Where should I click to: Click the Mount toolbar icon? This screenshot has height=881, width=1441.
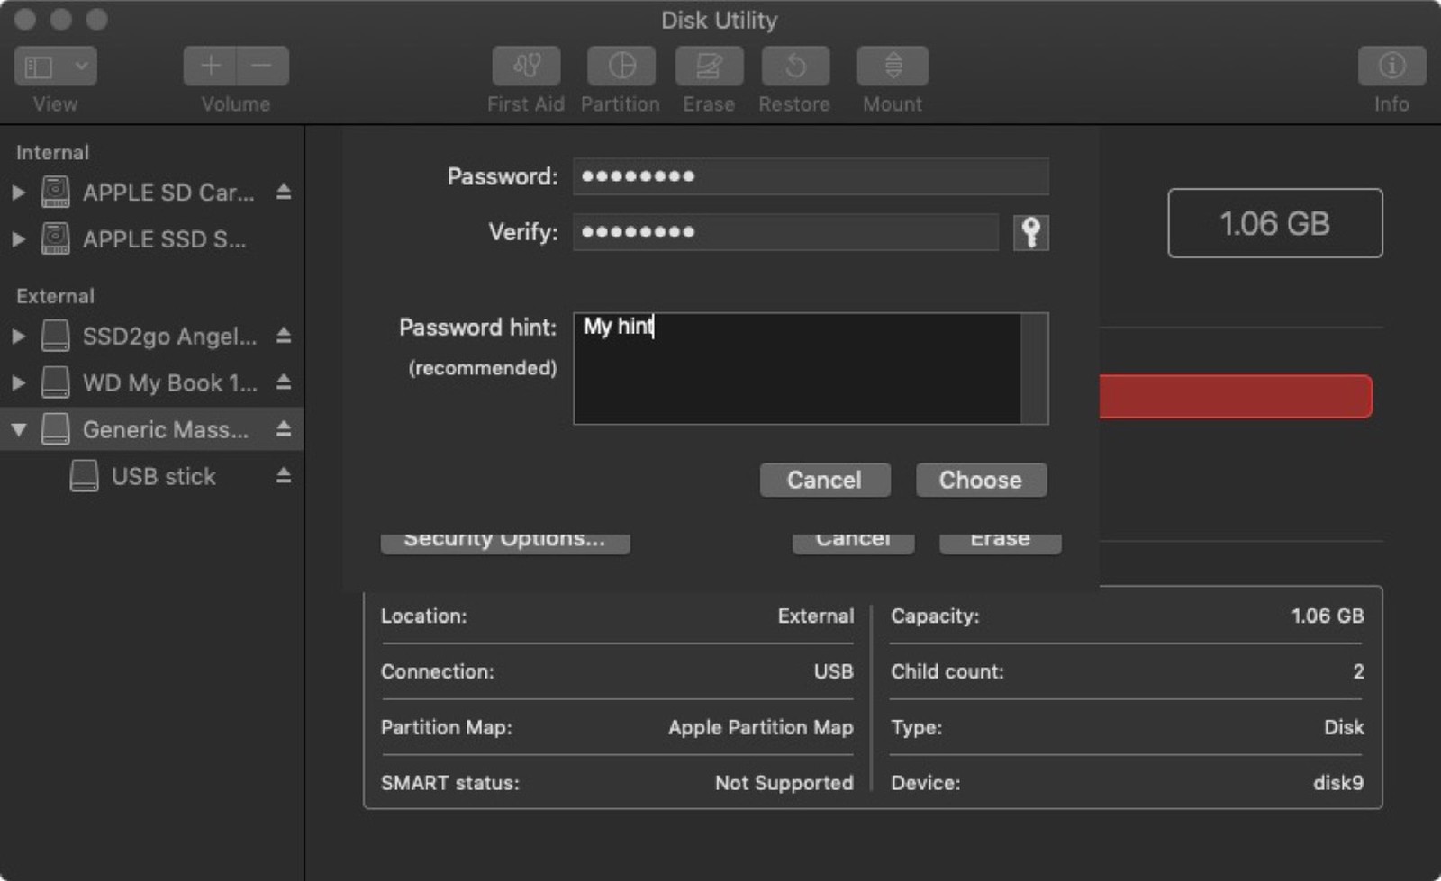pos(891,66)
